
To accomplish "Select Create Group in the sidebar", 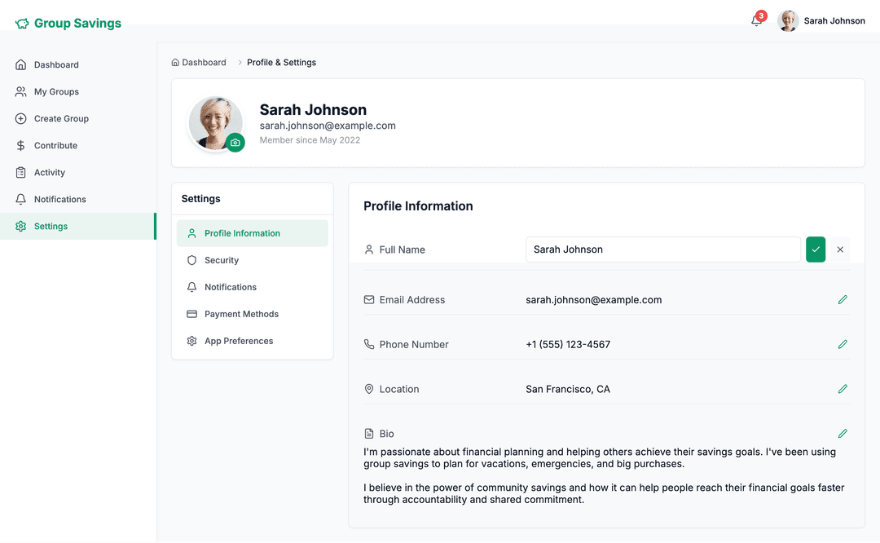I will tap(61, 118).
